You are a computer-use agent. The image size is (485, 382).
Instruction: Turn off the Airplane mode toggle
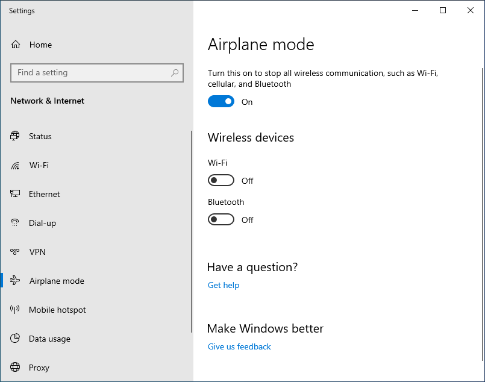coord(221,101)
